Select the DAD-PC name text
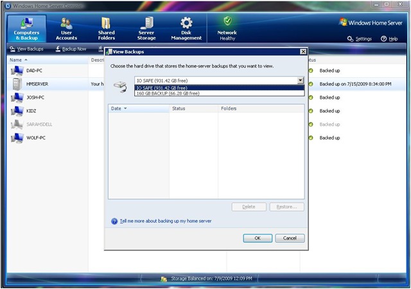This screenshot has width=411, height=289. [34, 71]
